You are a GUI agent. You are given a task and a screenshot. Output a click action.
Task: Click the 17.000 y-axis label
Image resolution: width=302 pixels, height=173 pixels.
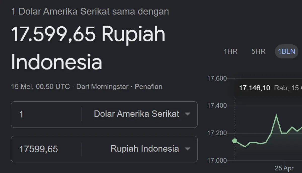pyautogui.click(x=217, y=160)
